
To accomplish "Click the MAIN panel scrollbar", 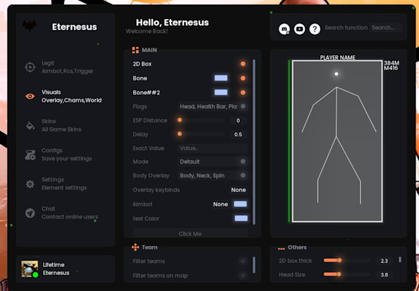I will [254, 142].
